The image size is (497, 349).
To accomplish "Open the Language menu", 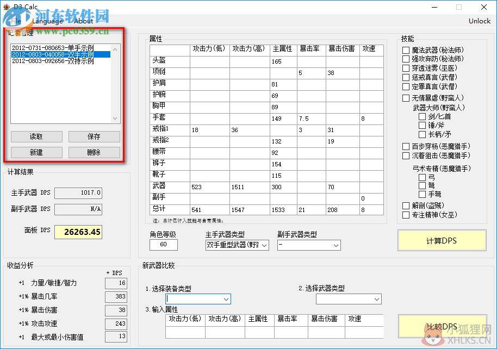I will click(x=47, y=21).
